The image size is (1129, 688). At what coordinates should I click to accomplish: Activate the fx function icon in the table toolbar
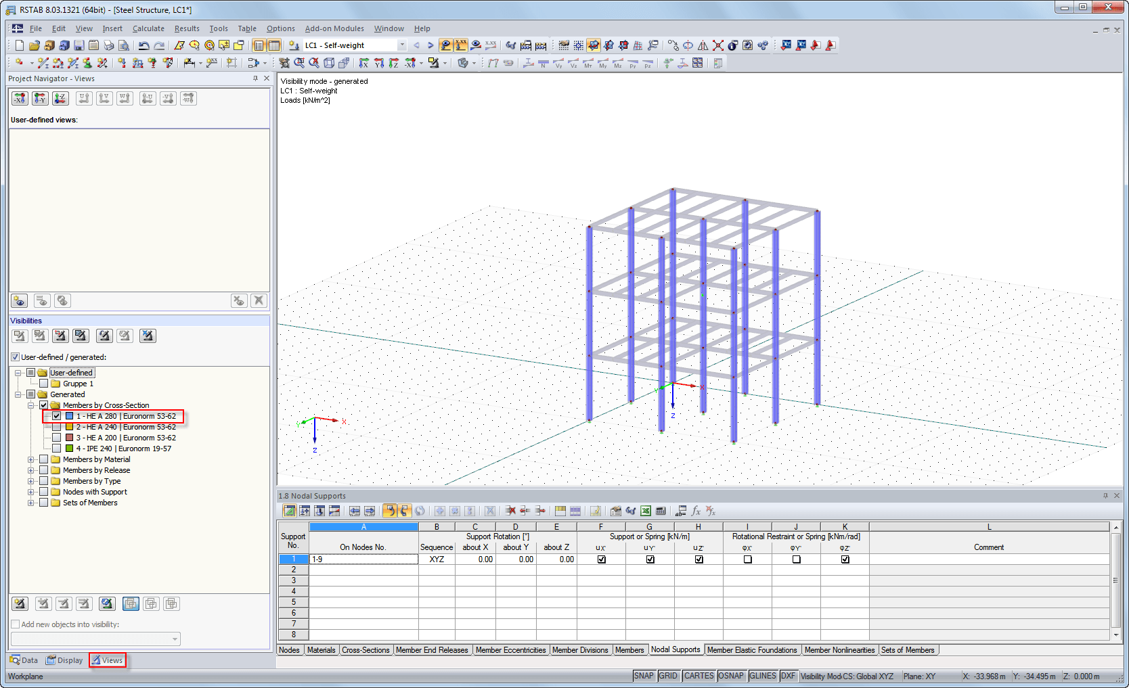[x=696, y=511]
